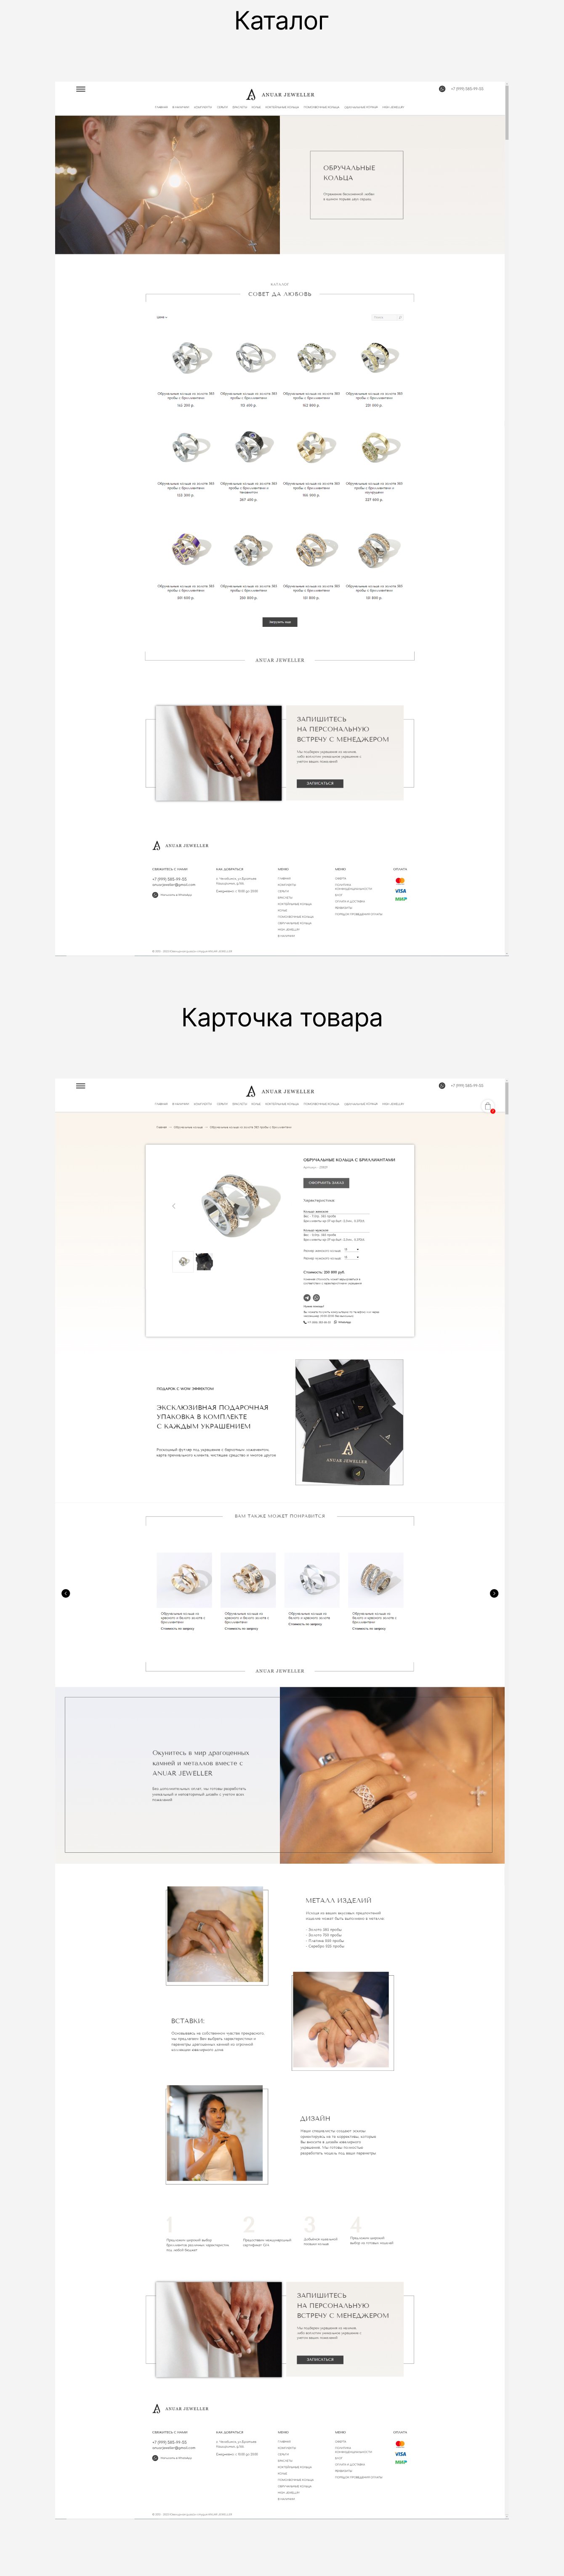This screenshot has width=564, height=2576.
Task: Select Обручальные кольца in Каталог page navigation
Action: 361,107
